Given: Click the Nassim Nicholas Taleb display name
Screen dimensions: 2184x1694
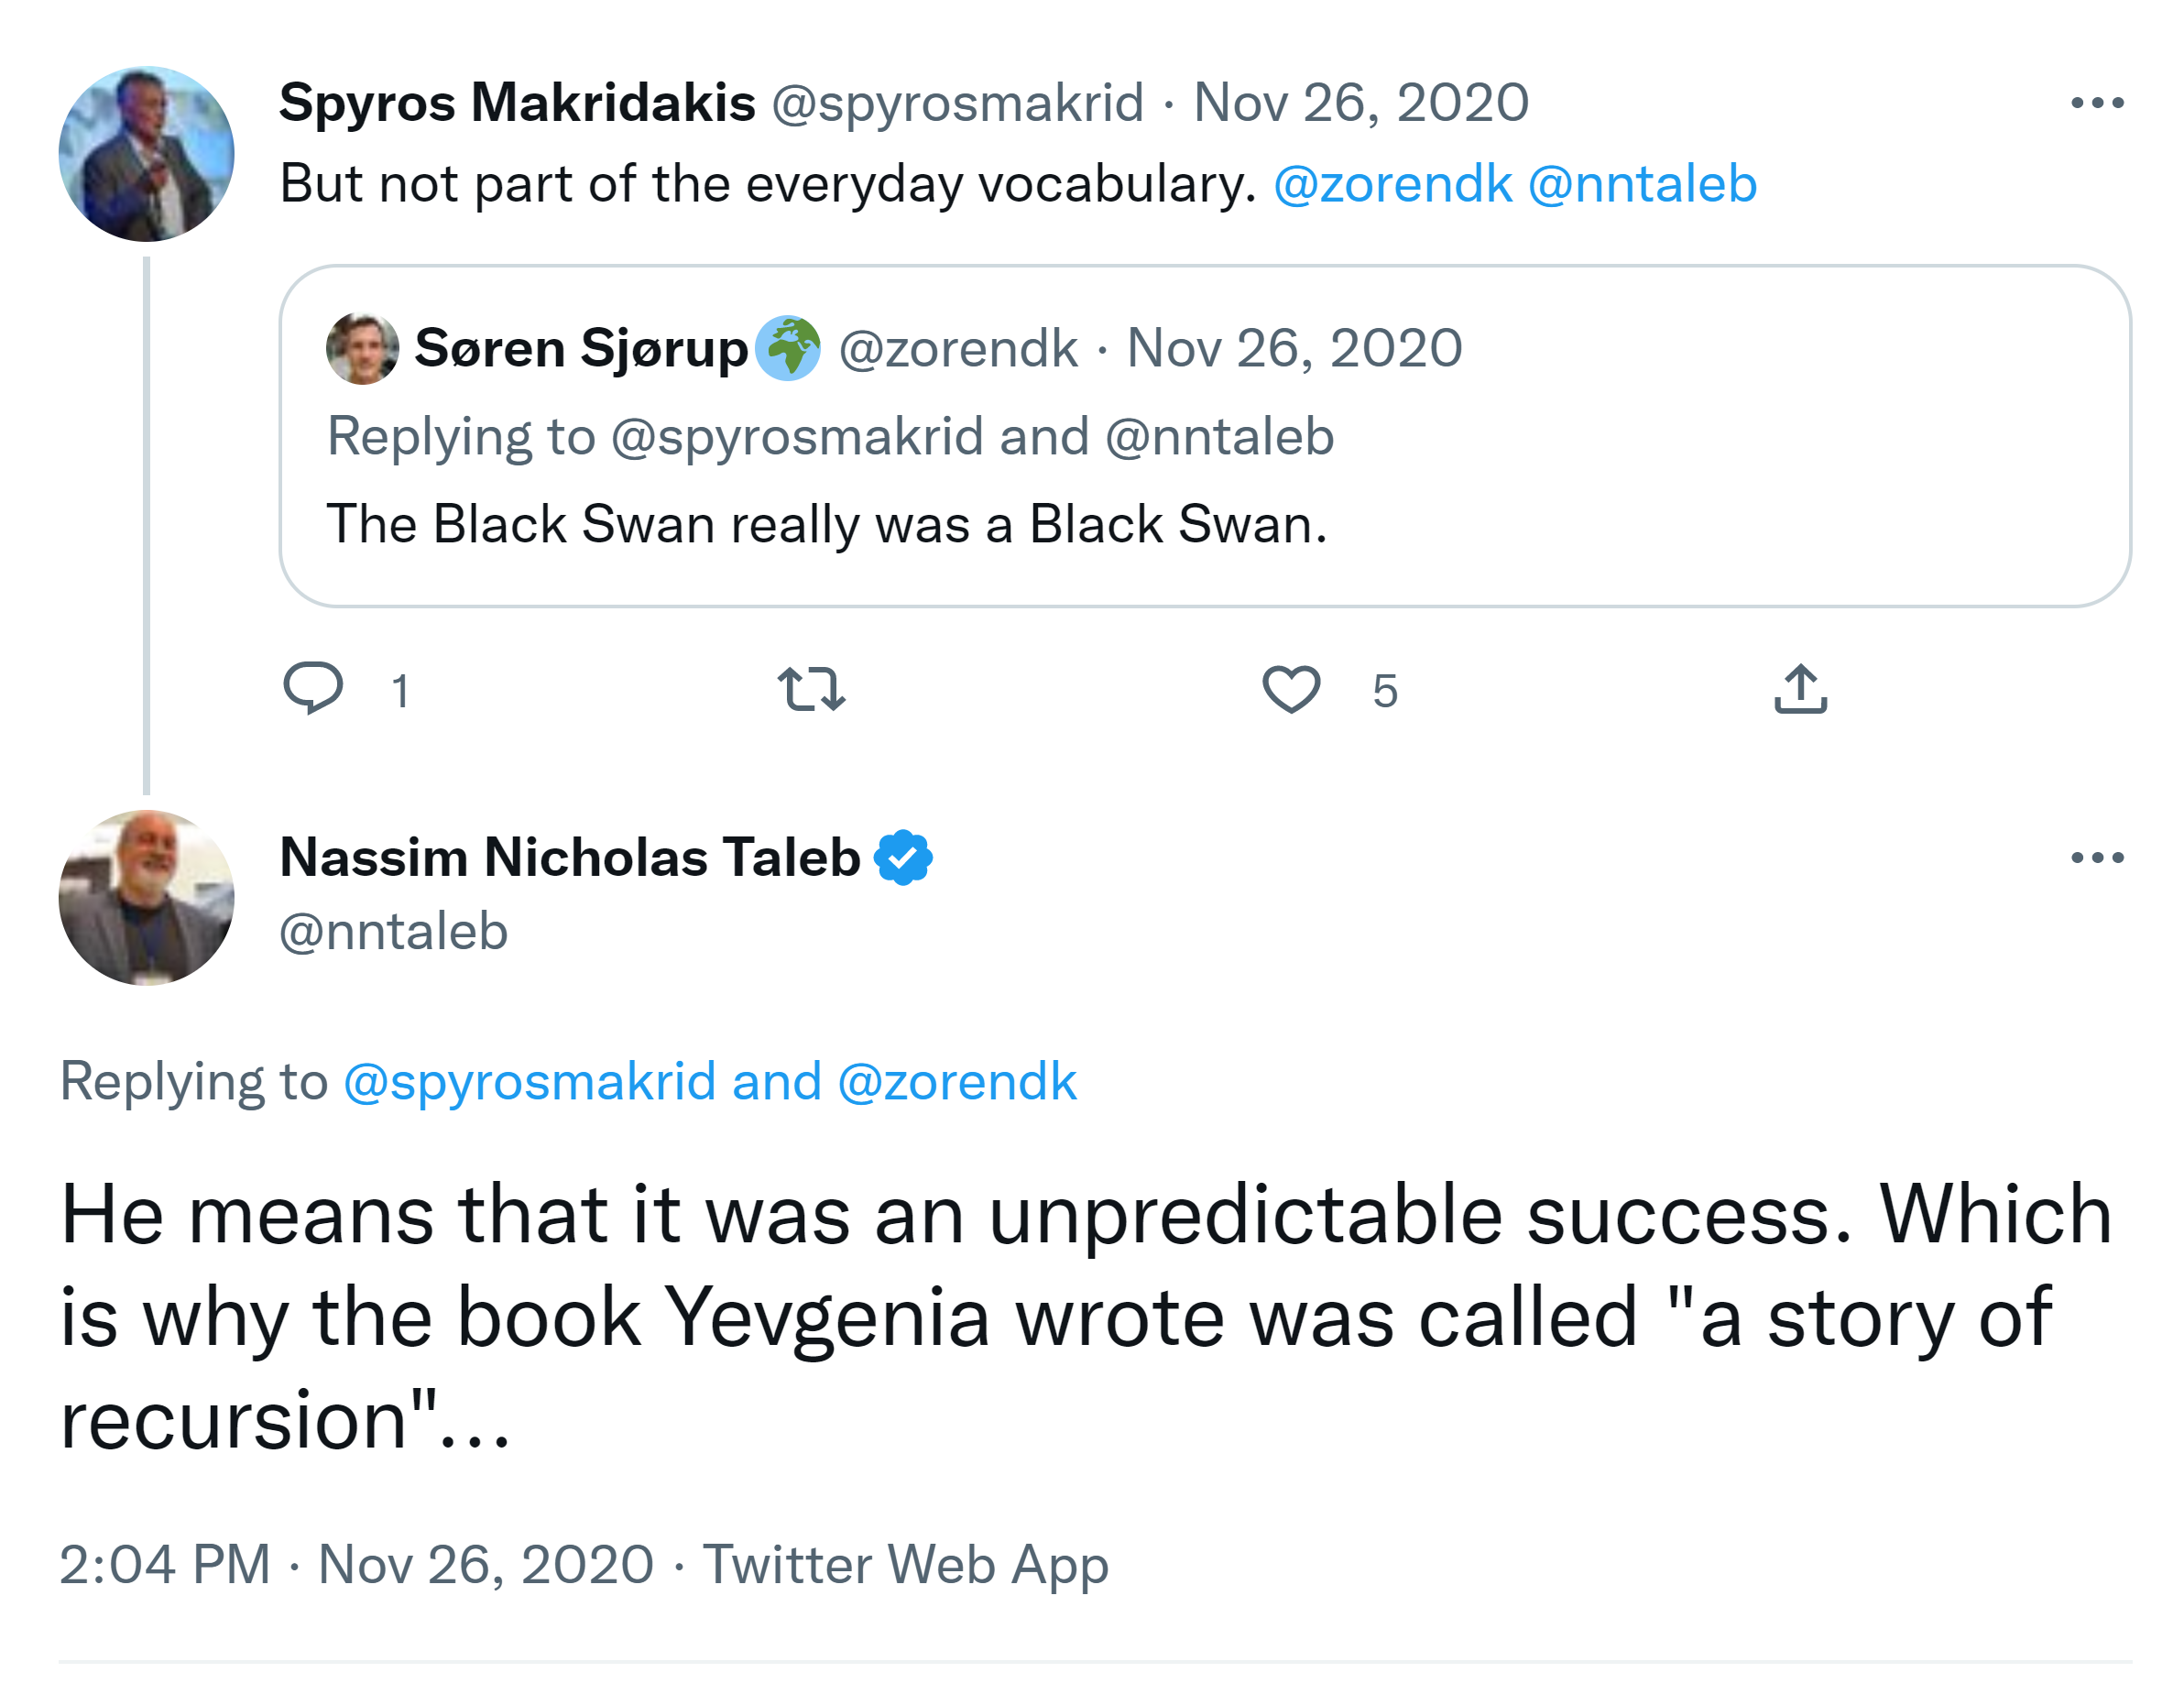Looking at the screenshot, I should [570, 857].
